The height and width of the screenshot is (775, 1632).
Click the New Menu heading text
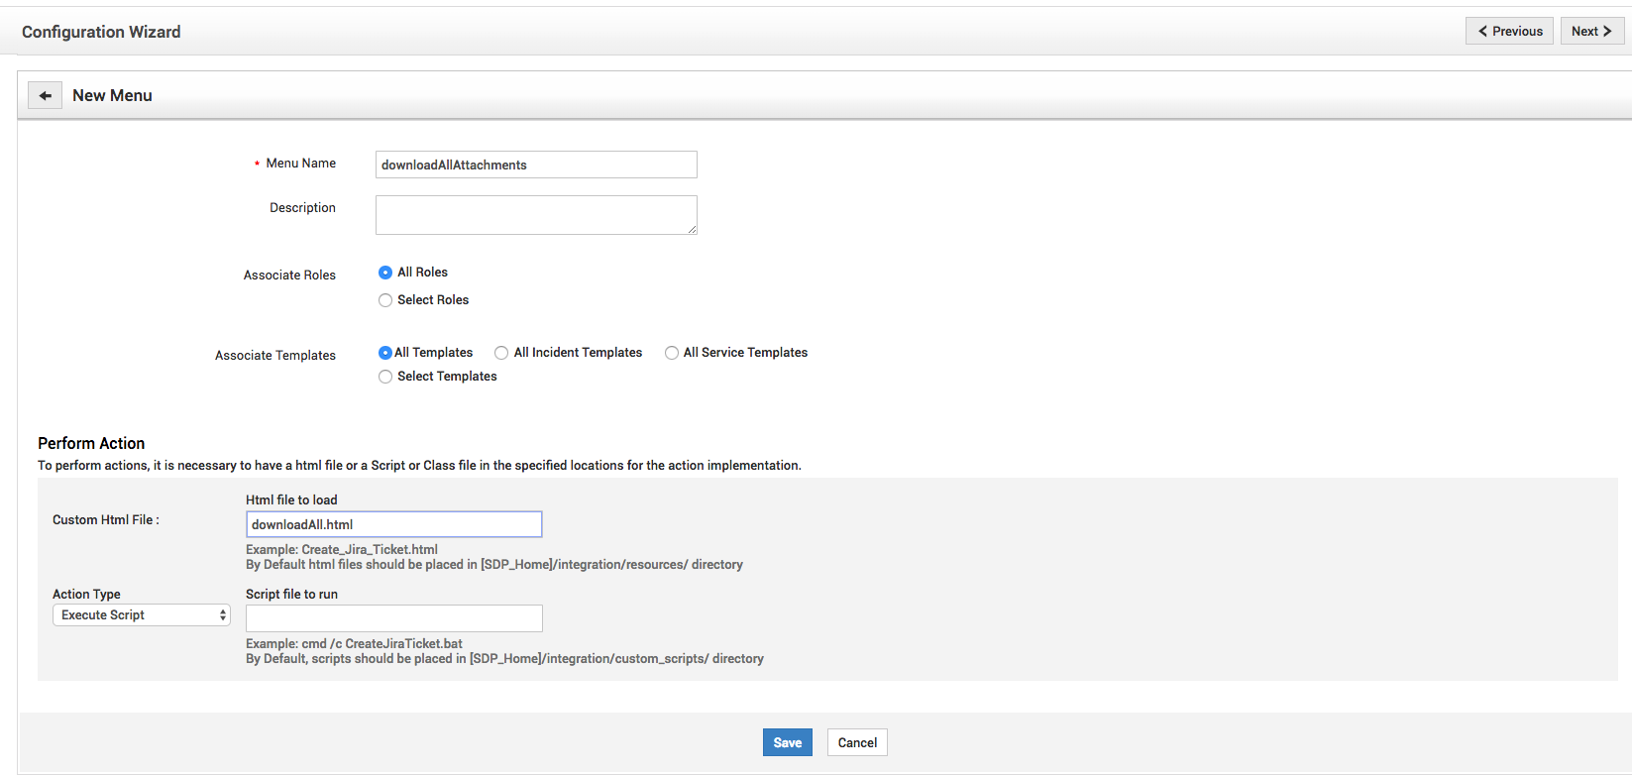[x=112, y=95]
